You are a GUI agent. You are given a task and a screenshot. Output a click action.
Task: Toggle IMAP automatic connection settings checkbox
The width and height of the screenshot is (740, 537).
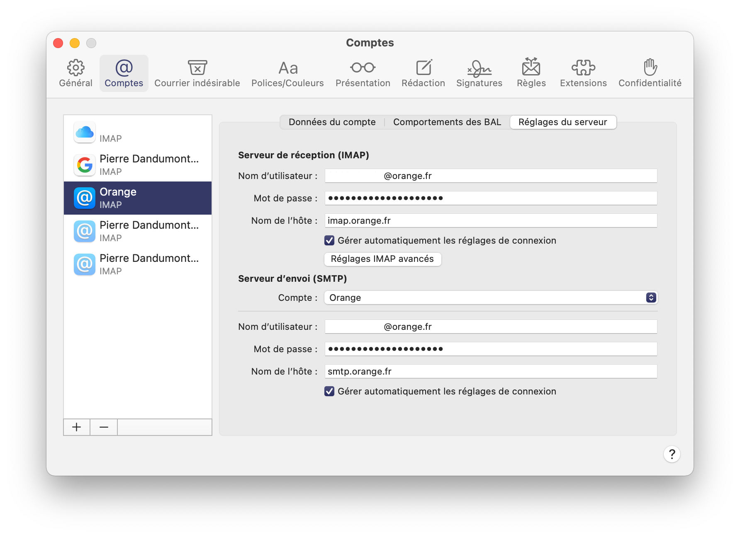(x=329, y=240)
